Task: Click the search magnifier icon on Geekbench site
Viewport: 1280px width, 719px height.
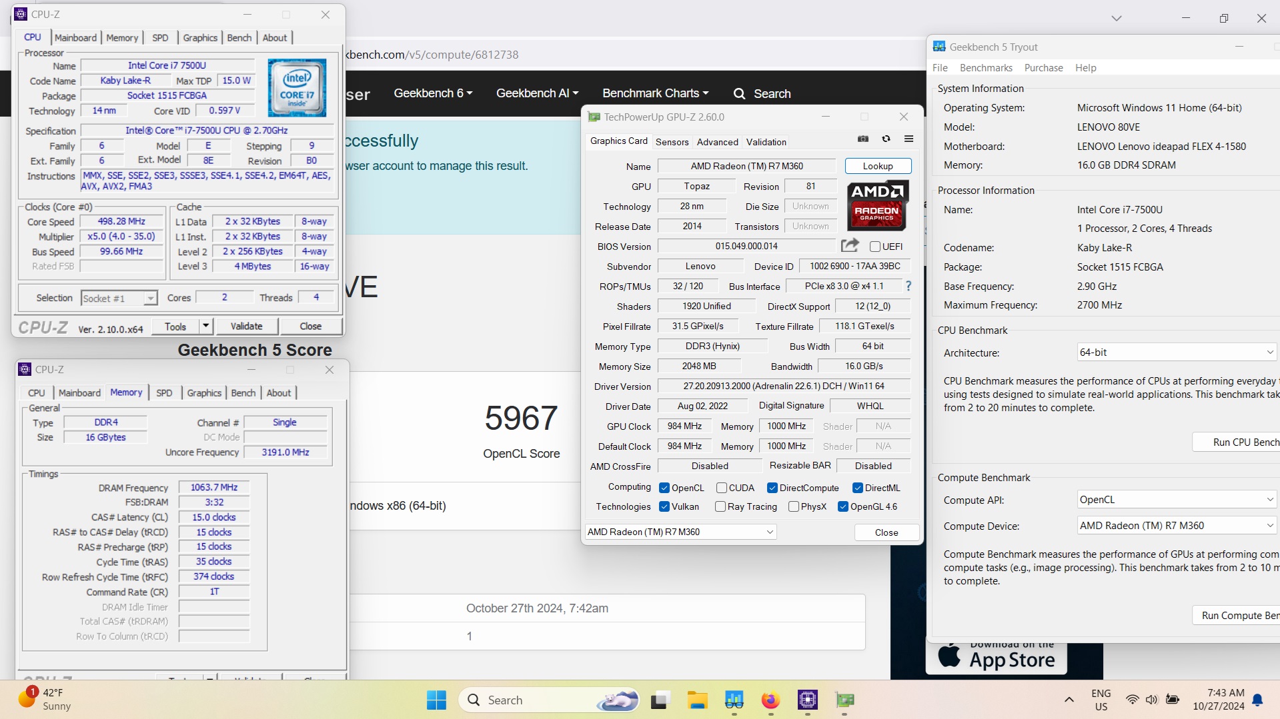Action: 739,94
